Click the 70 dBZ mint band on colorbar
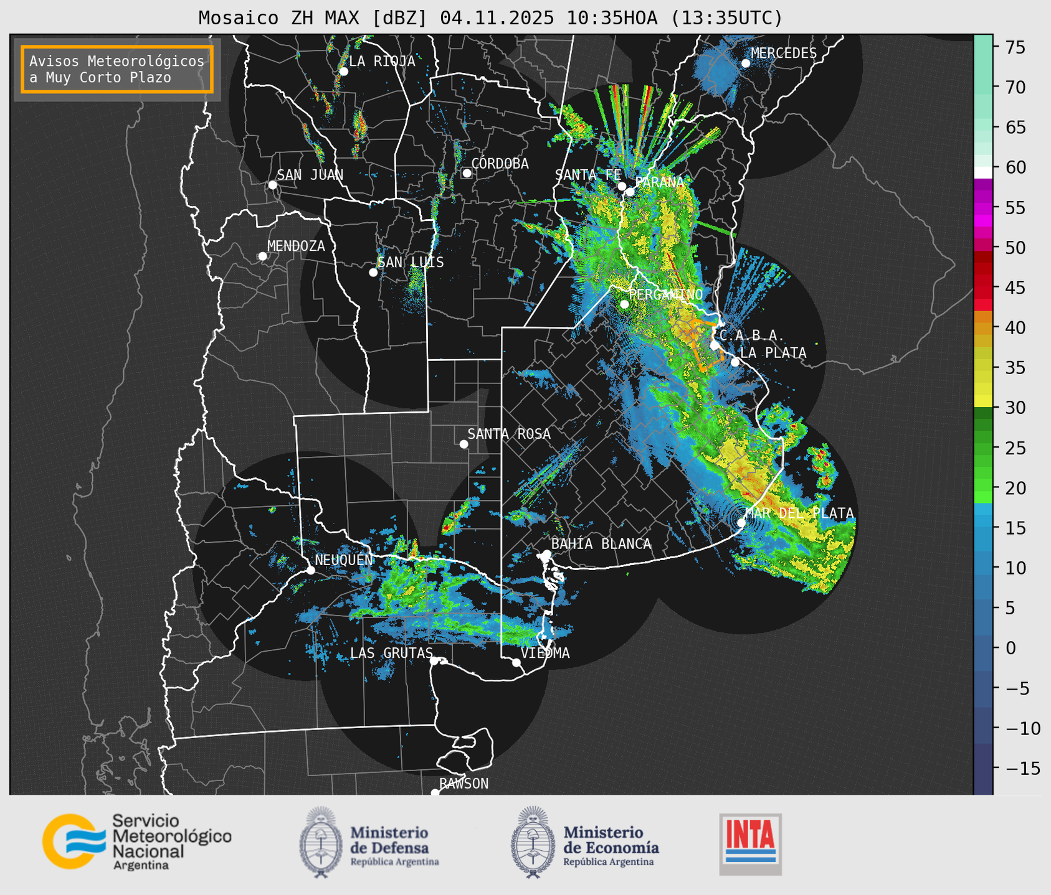 (983, 87)
